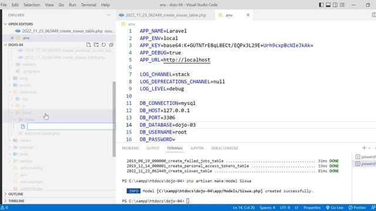
Task: Toggle the secondary side bar layout icon
Action: pos(335,5)
